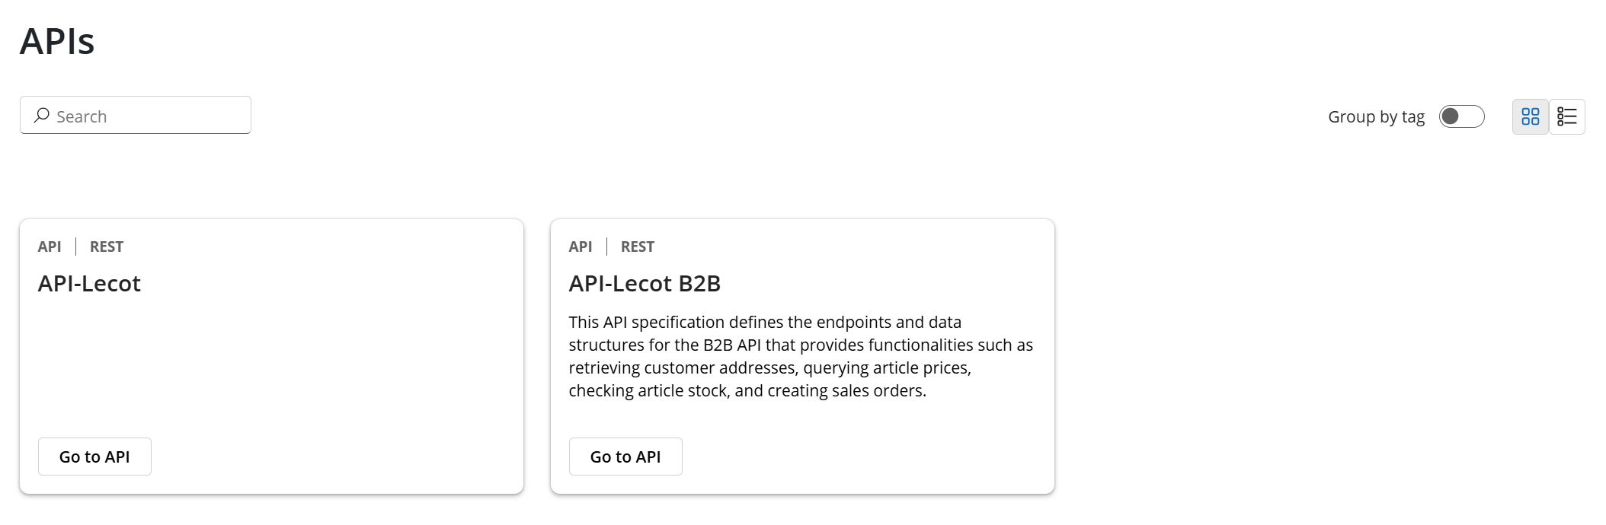Switch to list view layout
The image size is (1606, 525).
click(x=1567, y=116)
